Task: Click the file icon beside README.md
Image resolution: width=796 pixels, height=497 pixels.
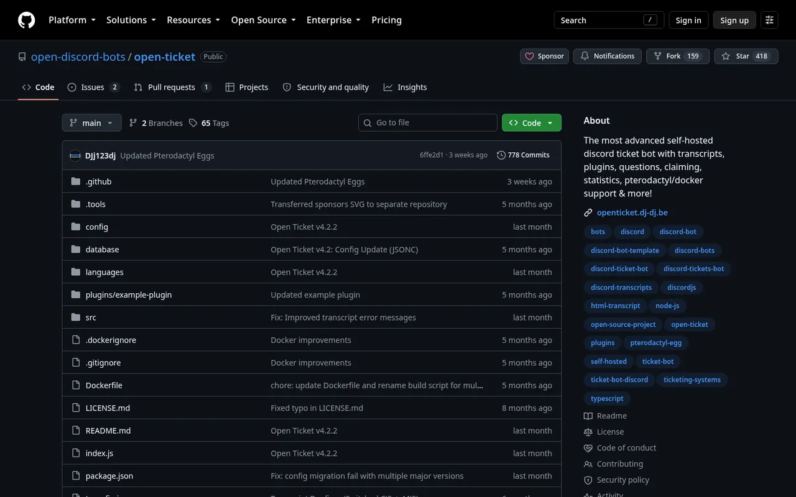Action: coord(76,431)
